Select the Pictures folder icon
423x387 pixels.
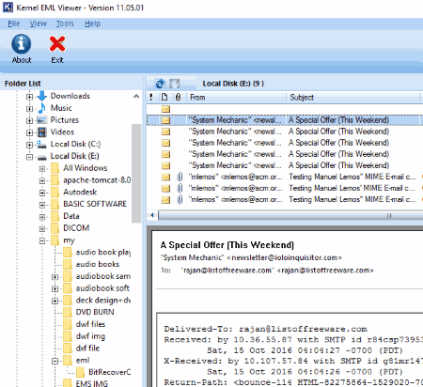coord(42,120)
